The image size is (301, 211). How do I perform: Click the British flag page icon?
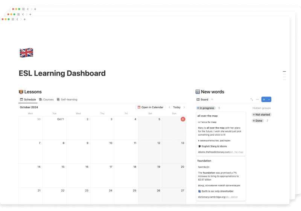coord(26,53)
